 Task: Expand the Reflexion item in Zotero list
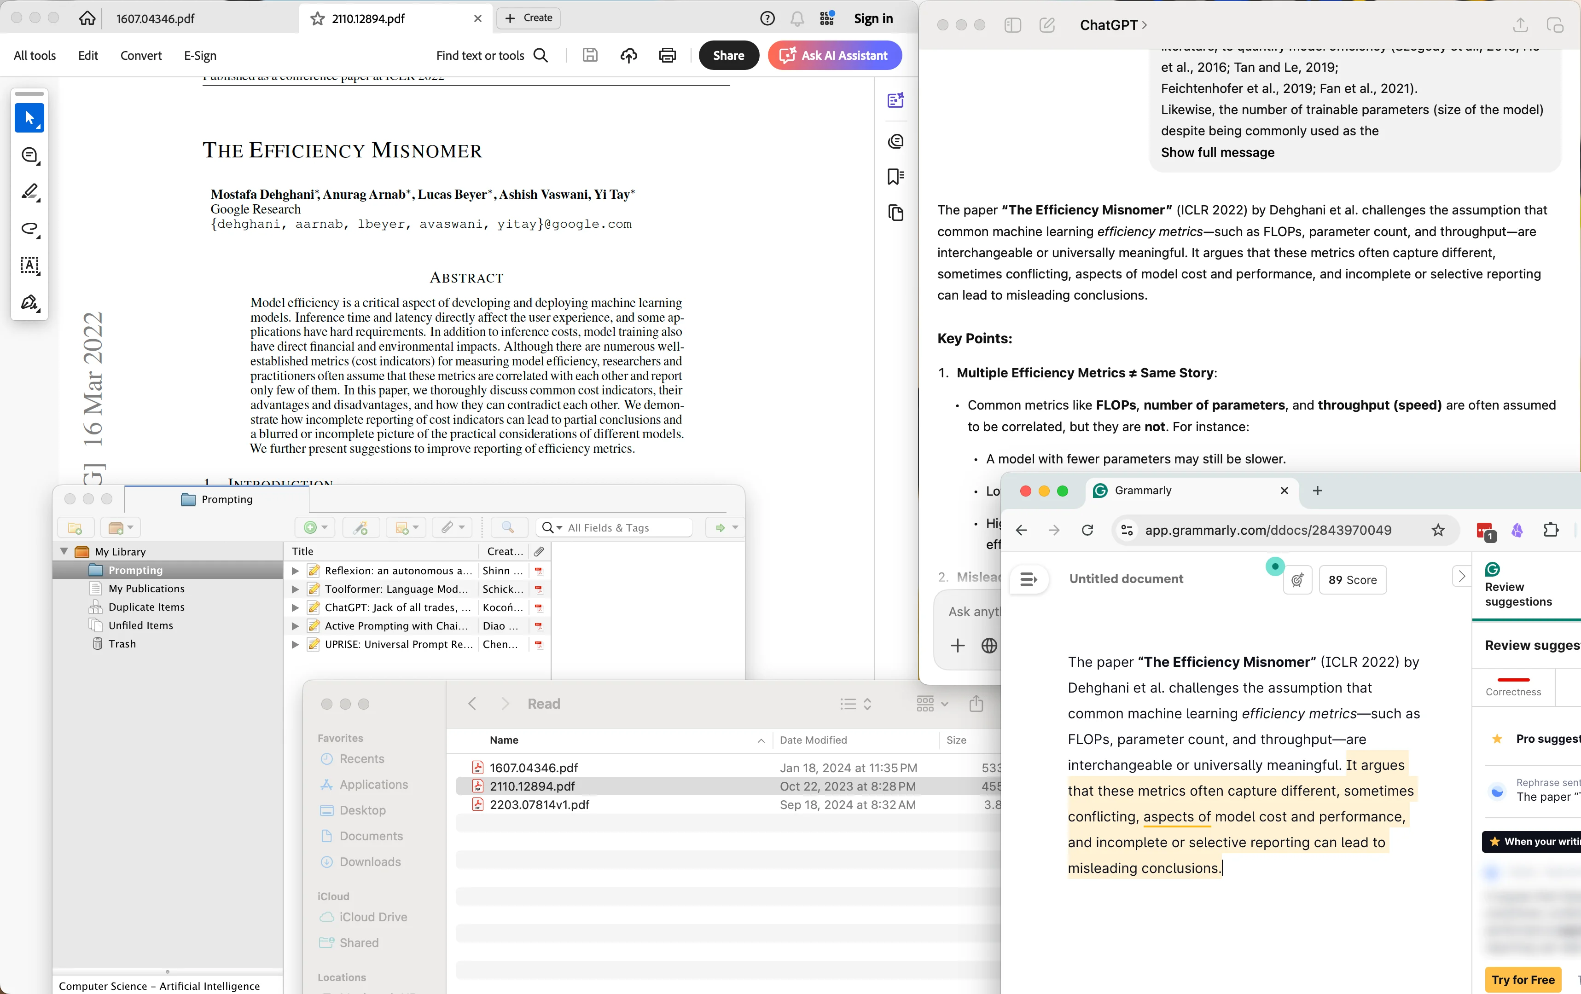coord(296,570)
